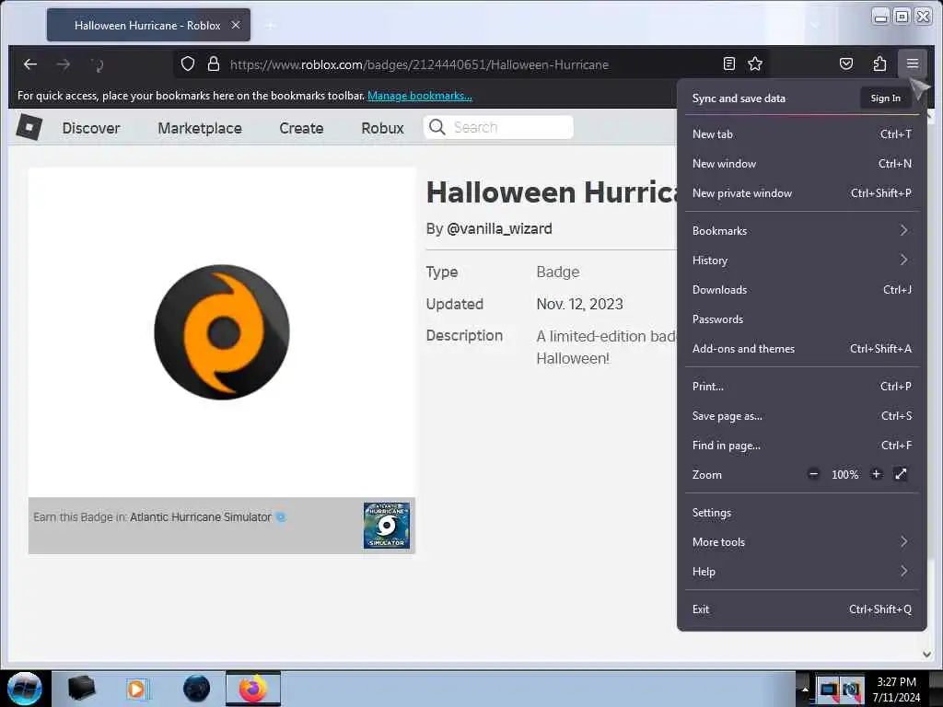Open the Pocket save icon
943x707 pixels.
[x=846, y=64]
